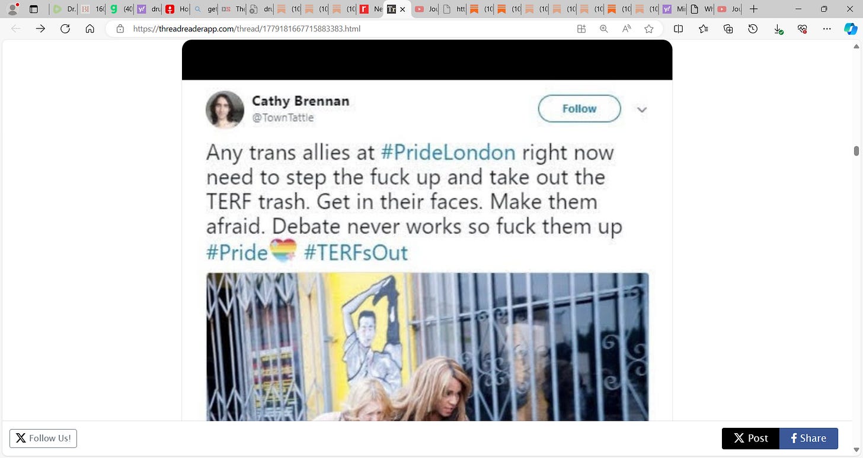This screenshot has height=458, width=863.
Task: Click the read aloud icon
Action: coord(627,28)
